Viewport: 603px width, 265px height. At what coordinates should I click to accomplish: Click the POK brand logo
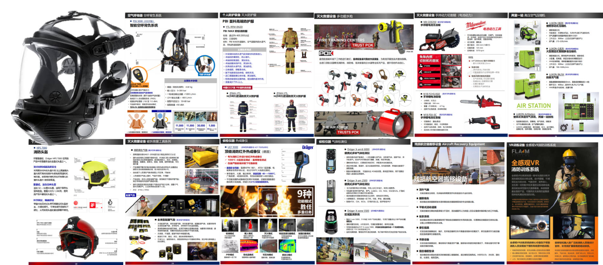(x=326, y=54)
